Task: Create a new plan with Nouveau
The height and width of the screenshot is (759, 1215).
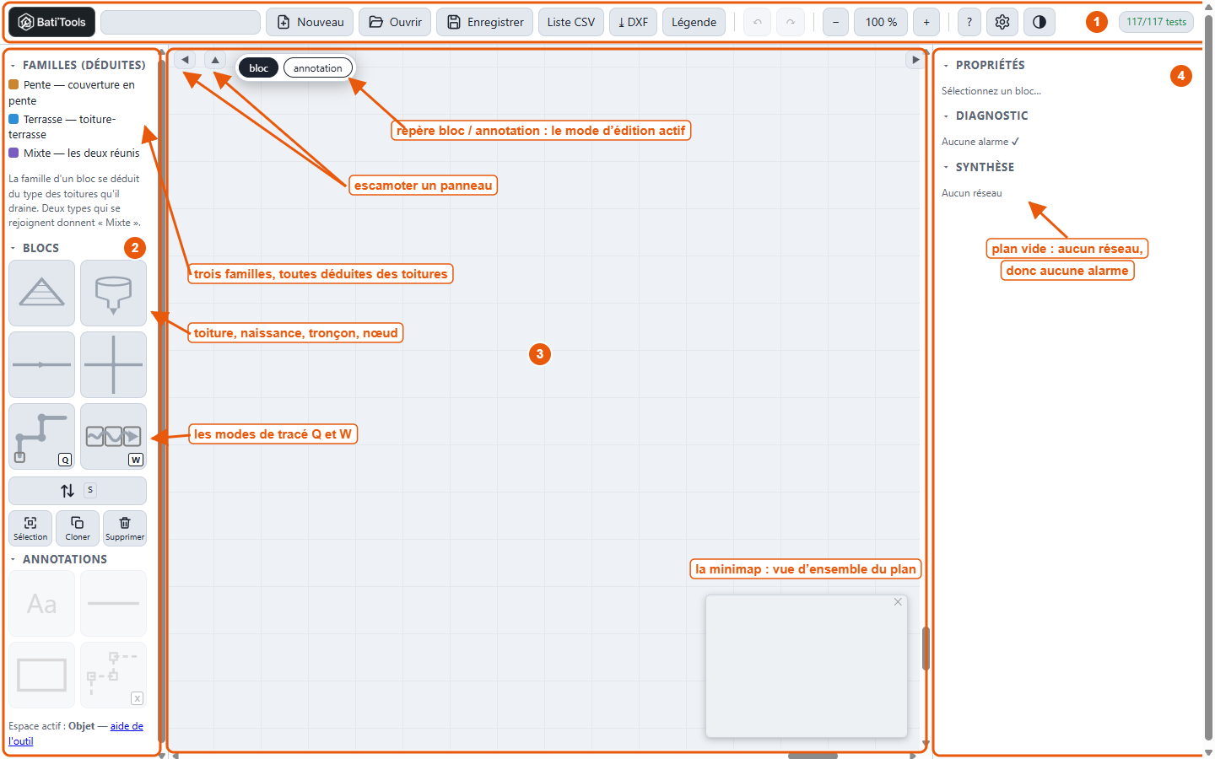Action: [310, 22]
